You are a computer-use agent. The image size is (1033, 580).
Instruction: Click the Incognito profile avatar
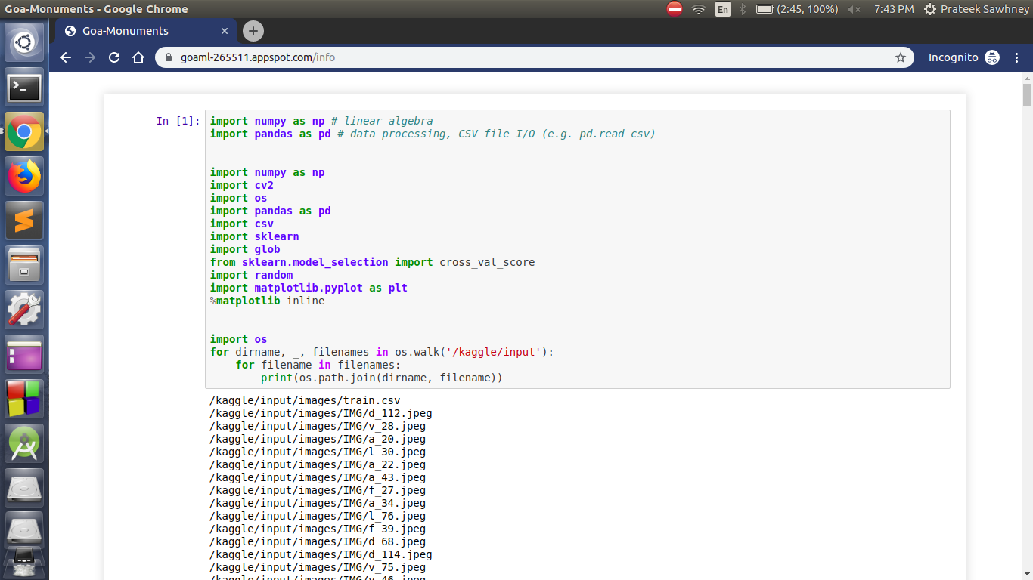[991, 57]
